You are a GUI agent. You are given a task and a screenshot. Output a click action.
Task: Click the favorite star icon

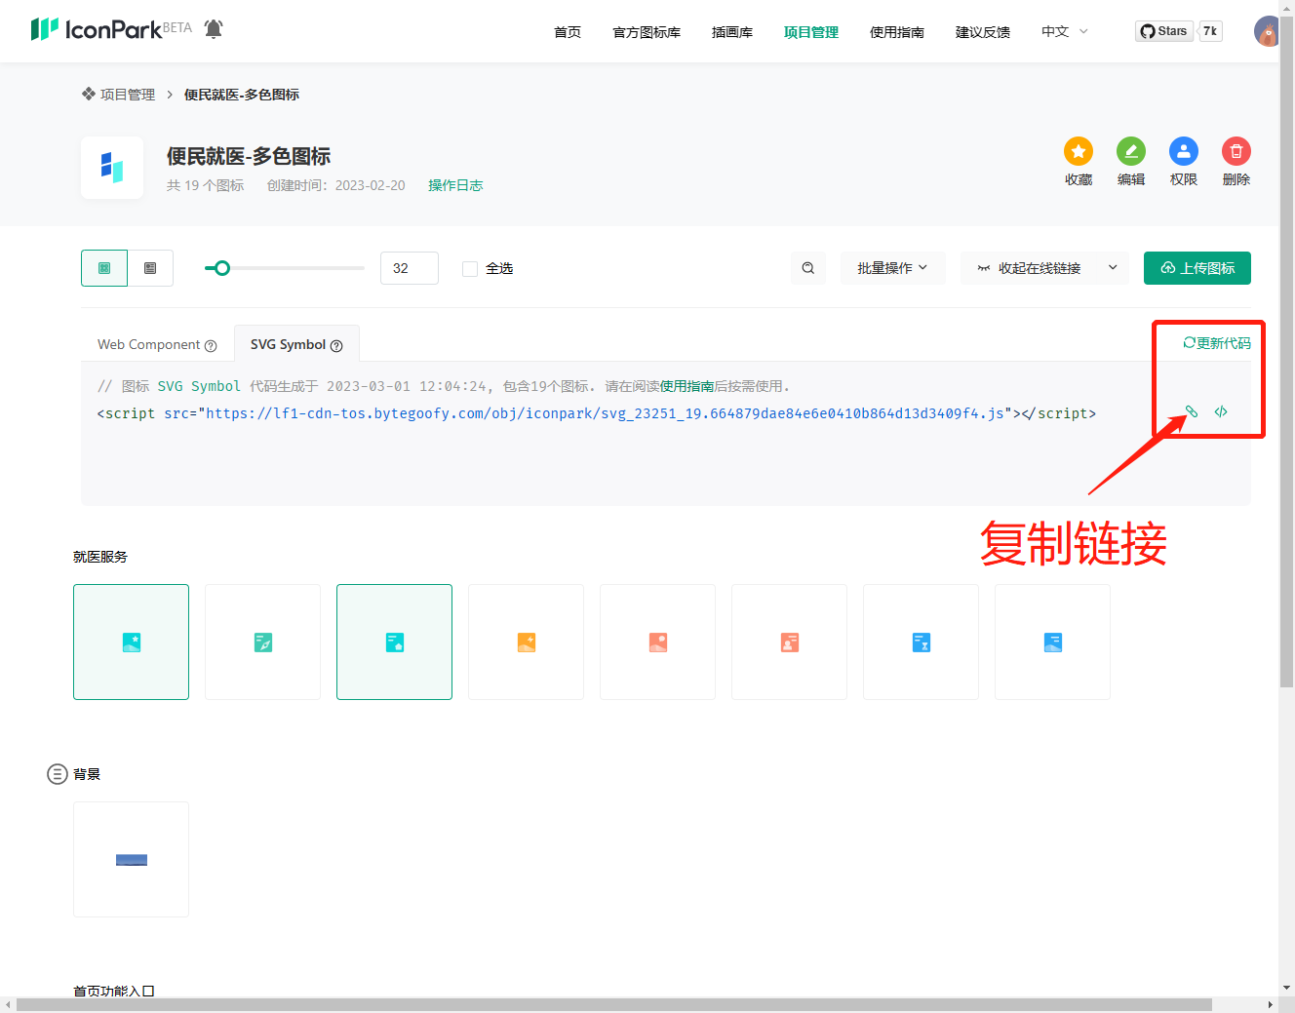click(x=1079, y=151)
